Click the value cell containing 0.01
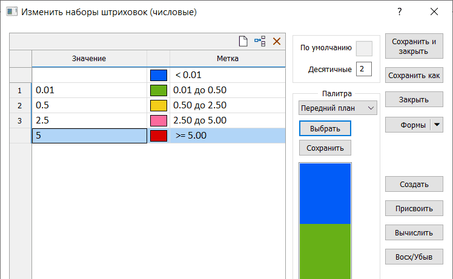The height and width of the screenshot is (279, 453). click(x=89, y=90)
